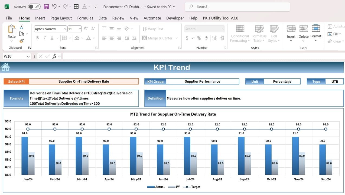Switch to the Developer tab

[175, 18]
